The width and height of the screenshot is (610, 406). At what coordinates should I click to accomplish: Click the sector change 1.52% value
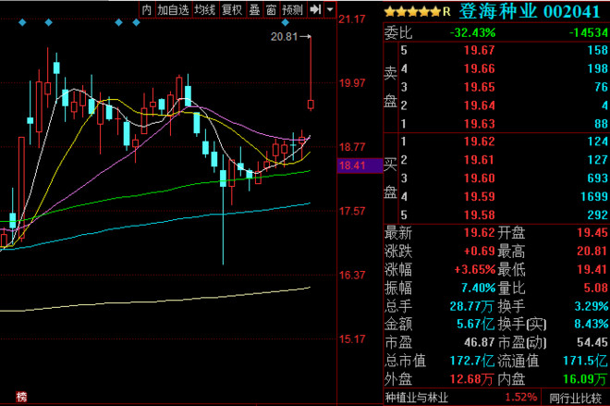point(521,398)
